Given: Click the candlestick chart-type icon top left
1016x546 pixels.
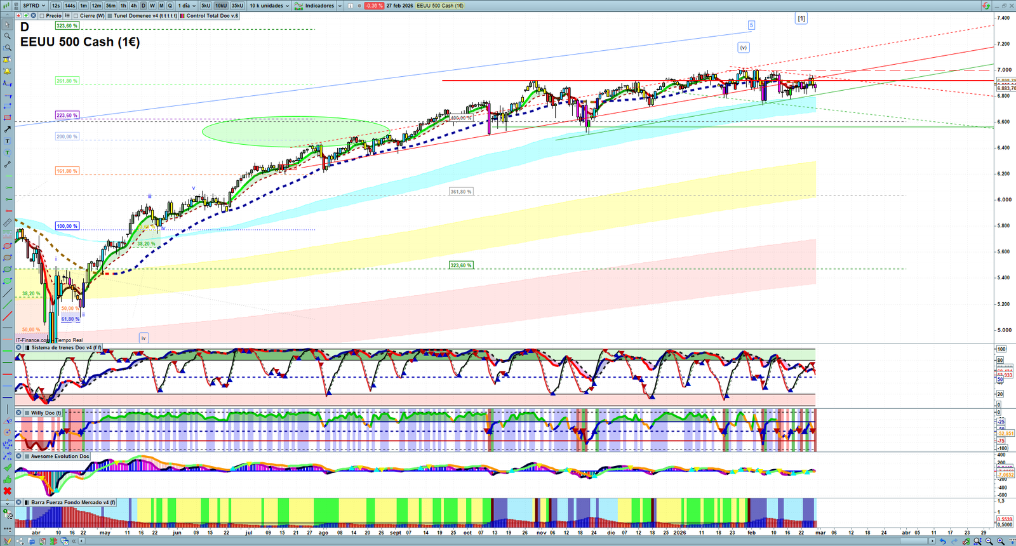Looking at the screenshot, I should (x=8, y=6).
